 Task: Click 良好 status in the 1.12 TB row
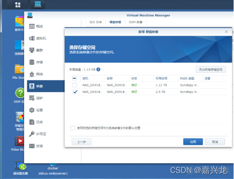point(134,85)
